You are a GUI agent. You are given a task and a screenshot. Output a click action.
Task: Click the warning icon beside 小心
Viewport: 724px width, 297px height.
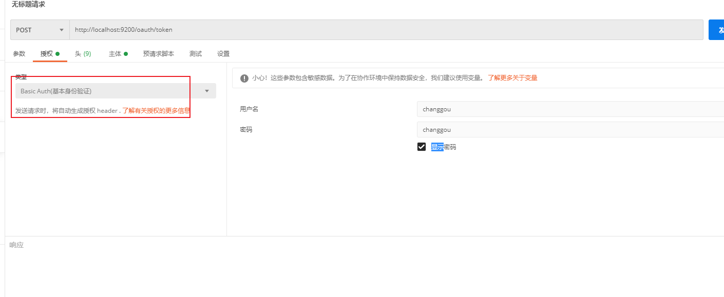(x=244, y=78)
